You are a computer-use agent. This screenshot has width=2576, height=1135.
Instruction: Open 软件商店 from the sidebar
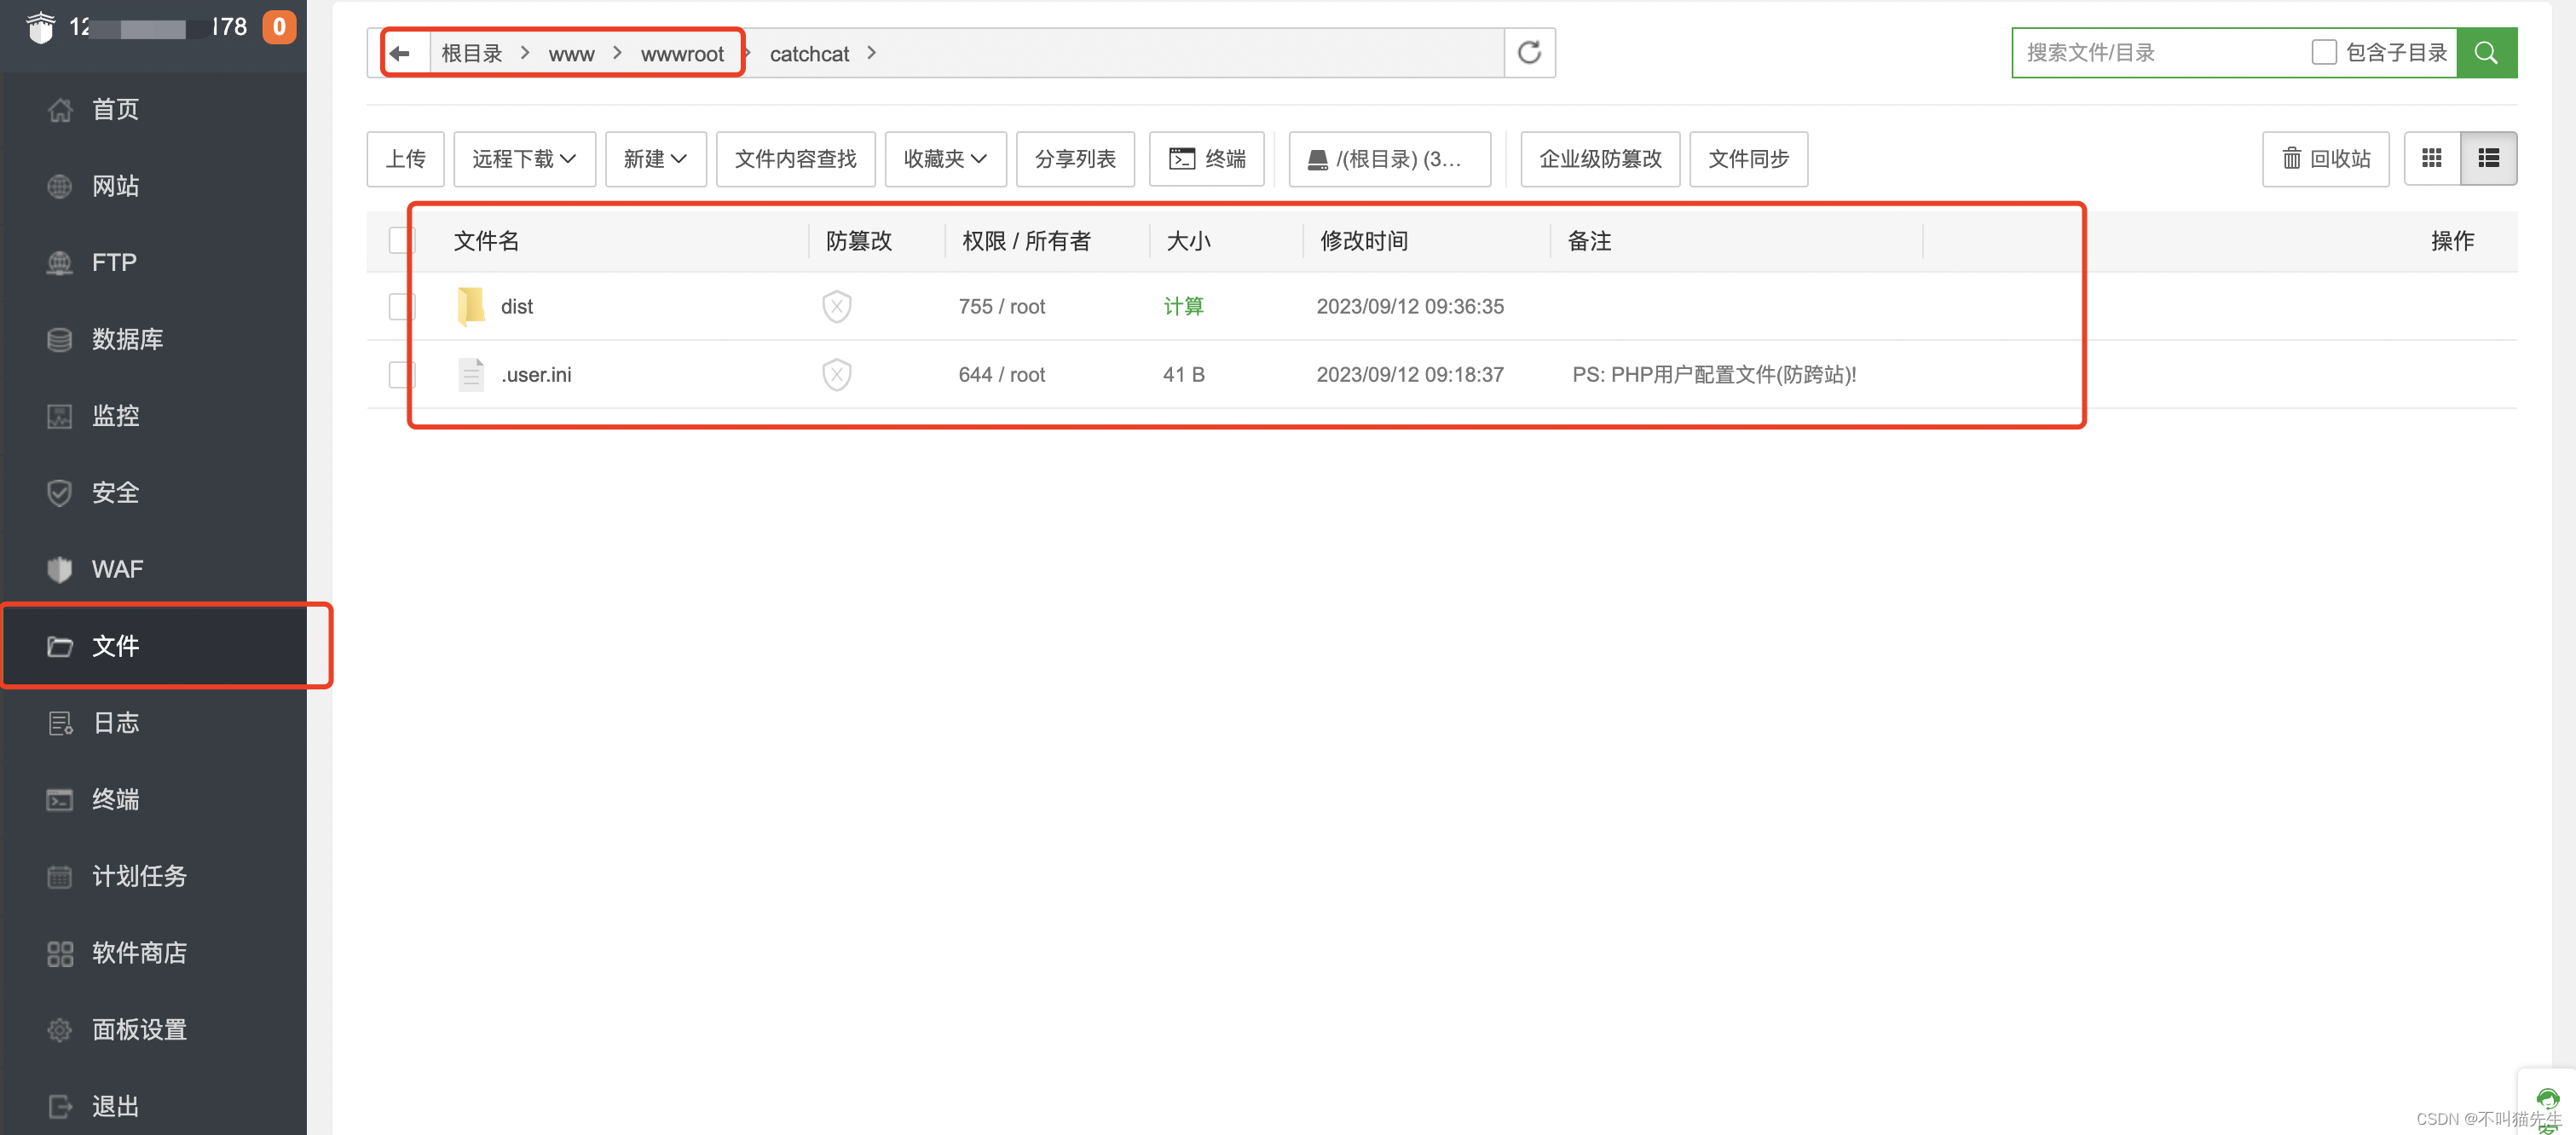pyautogui.click(x=153, y=952)
